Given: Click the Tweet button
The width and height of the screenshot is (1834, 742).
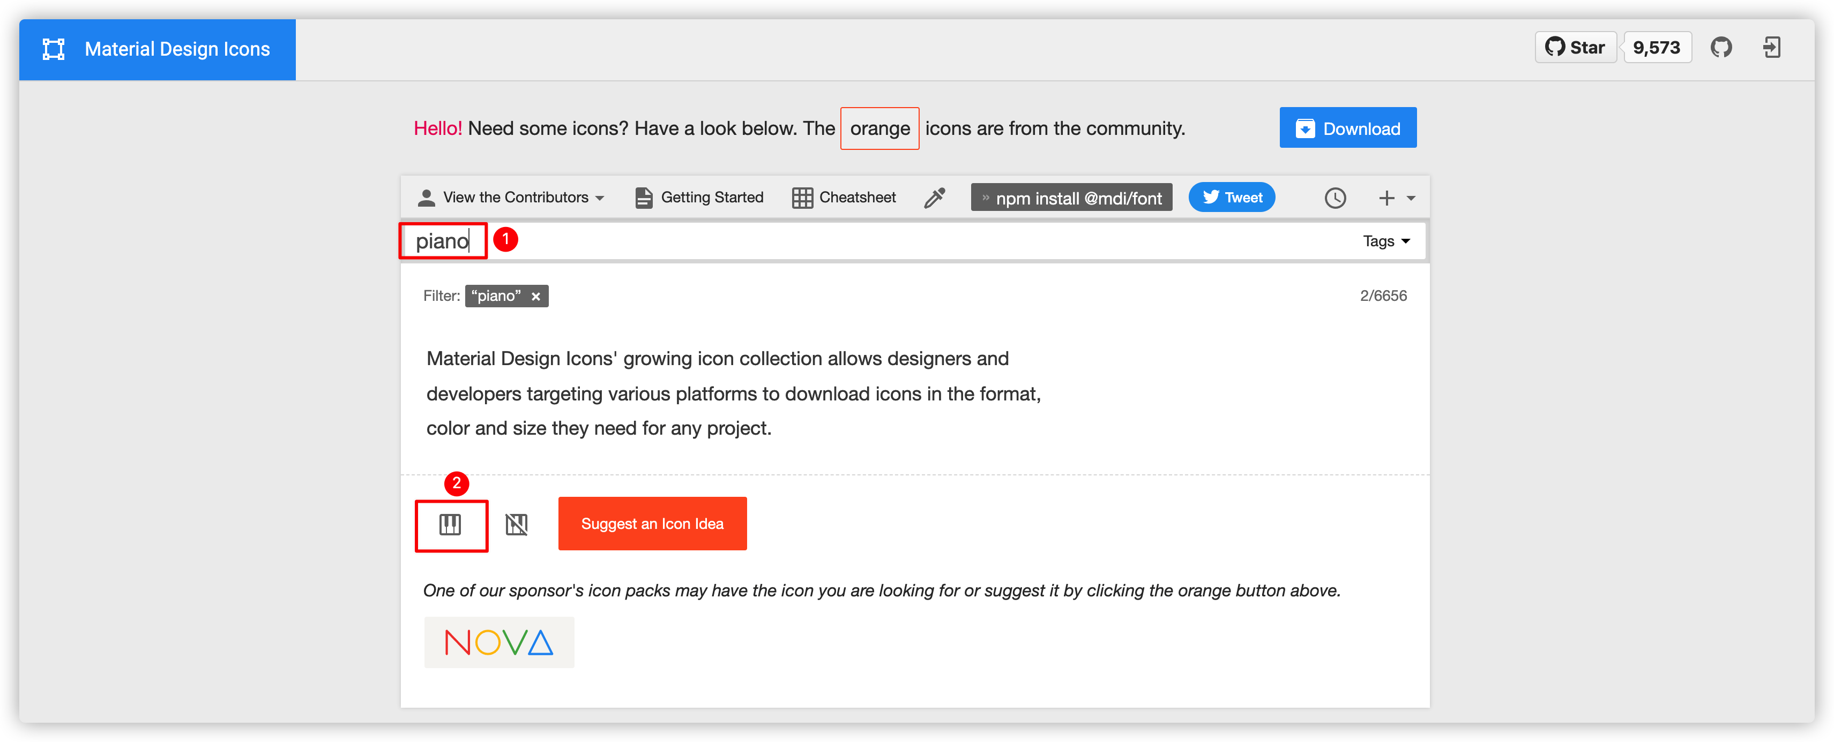Looking at the screenshot, I should [x=1231, y=198].
